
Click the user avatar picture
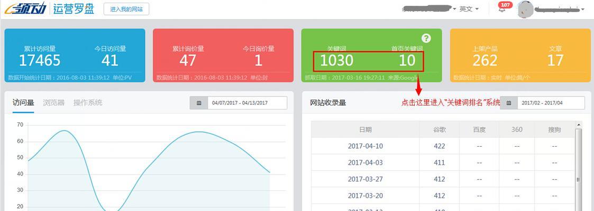click(x=524, y=9)
